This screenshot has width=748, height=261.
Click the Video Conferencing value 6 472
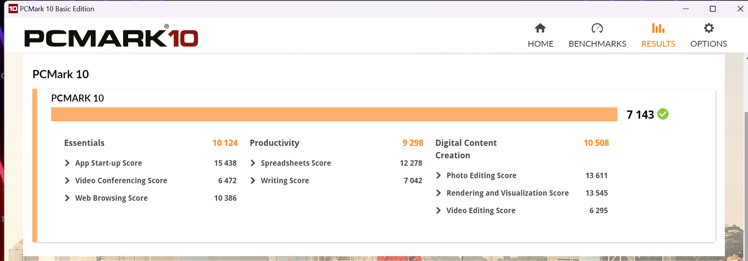[227, 180]
